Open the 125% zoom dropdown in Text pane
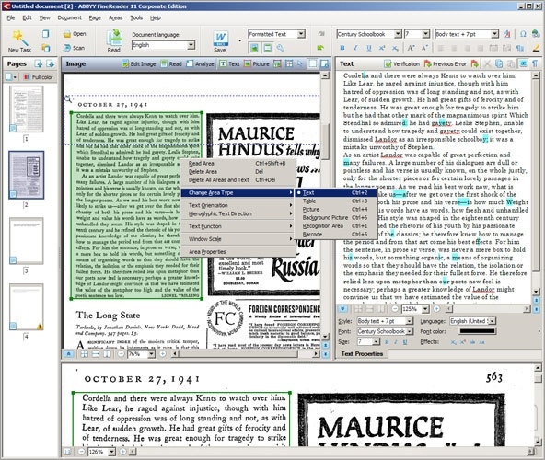Screen dimensions: 545x460 coord(425,309)
